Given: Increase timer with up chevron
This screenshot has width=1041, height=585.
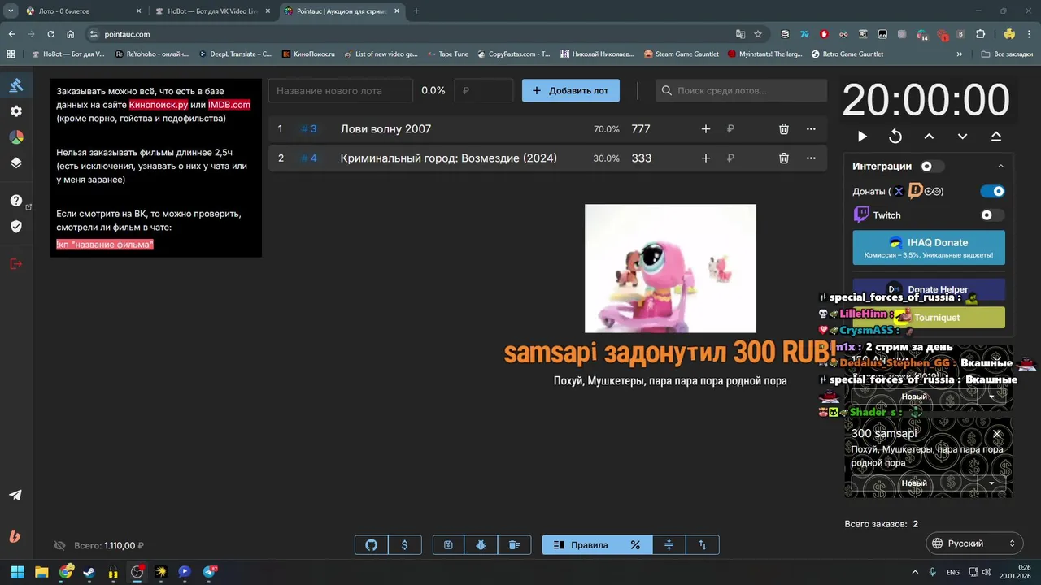Looking at the screenshot, I should [929, 136].
